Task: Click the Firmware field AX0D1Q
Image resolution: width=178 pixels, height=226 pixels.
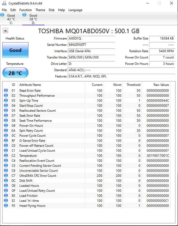Action: click(x=91, y=38)
